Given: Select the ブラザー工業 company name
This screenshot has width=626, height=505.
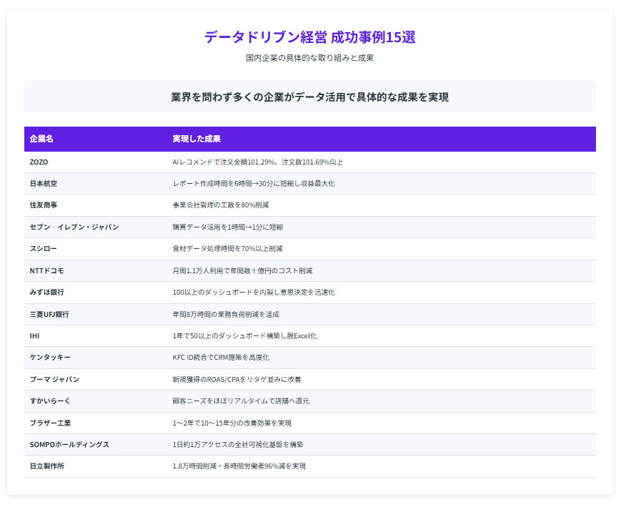Looking at the screenshot, I should tap(50, 423).
